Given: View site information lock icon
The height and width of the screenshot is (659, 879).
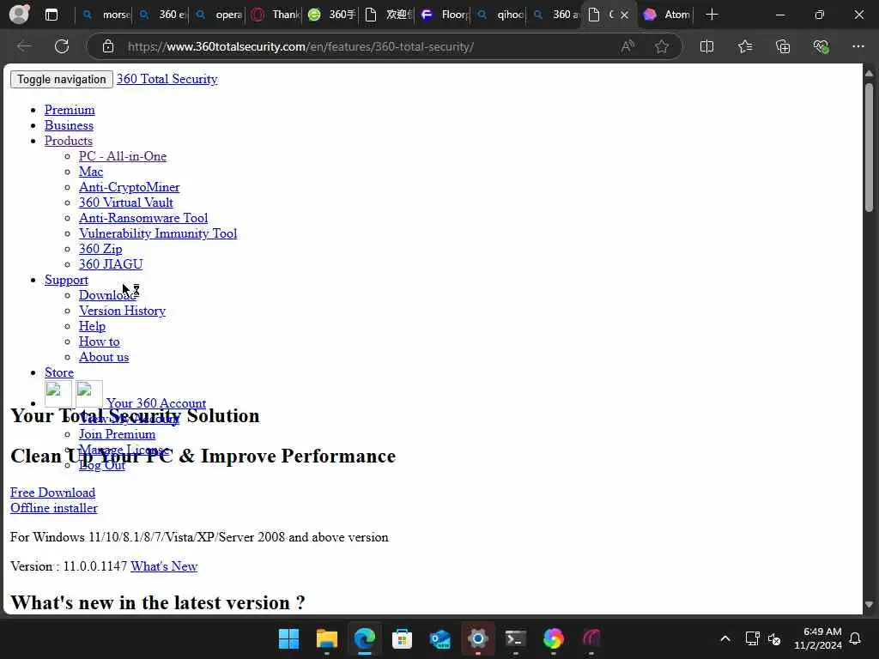Looking at the screenshot, I should click(108, 46).
